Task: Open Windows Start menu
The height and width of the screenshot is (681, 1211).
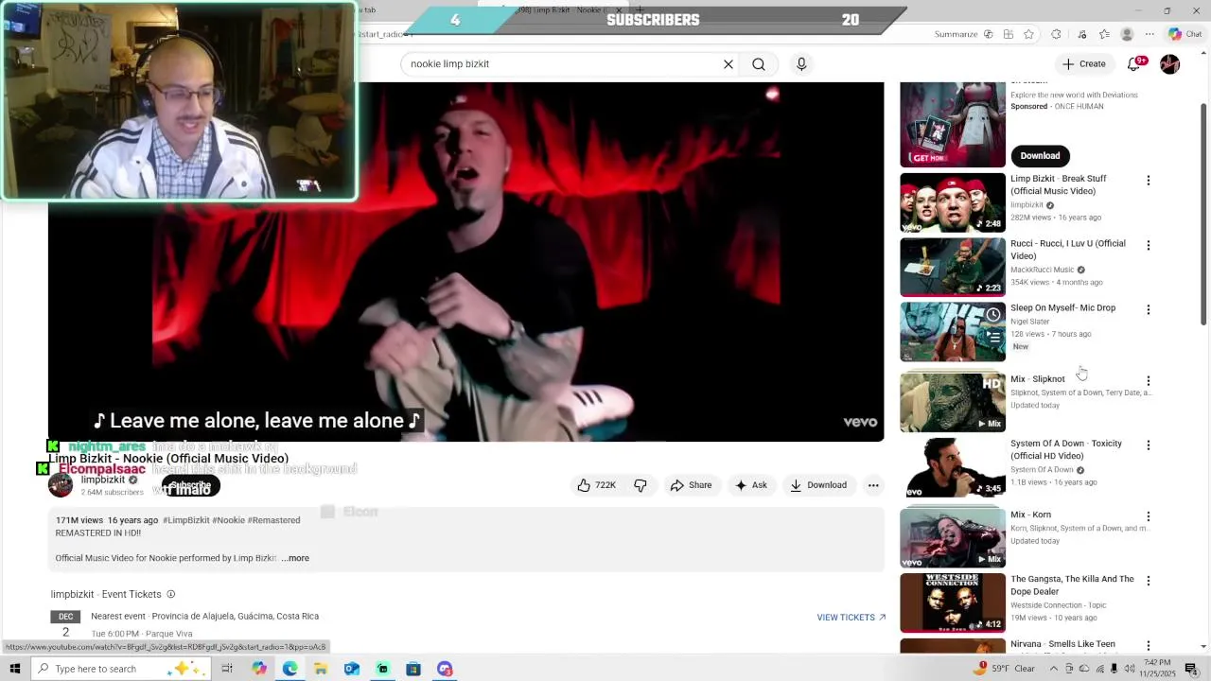Action: (x=14, y=669)
